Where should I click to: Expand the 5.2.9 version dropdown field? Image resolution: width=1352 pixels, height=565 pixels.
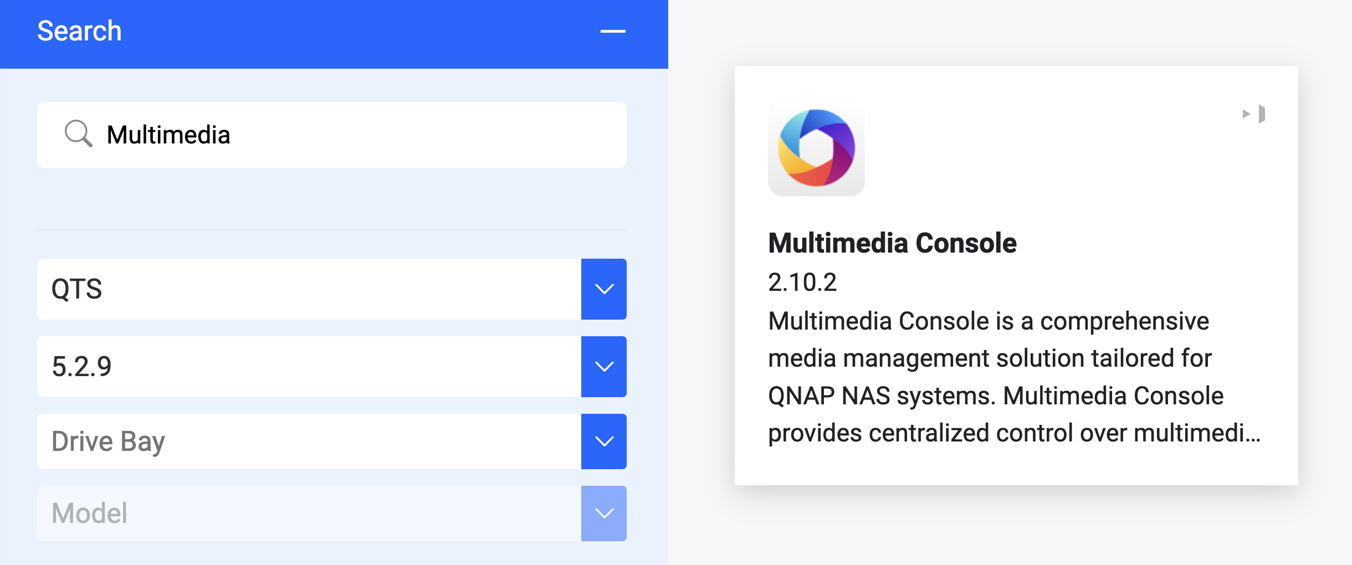[309, 366]
